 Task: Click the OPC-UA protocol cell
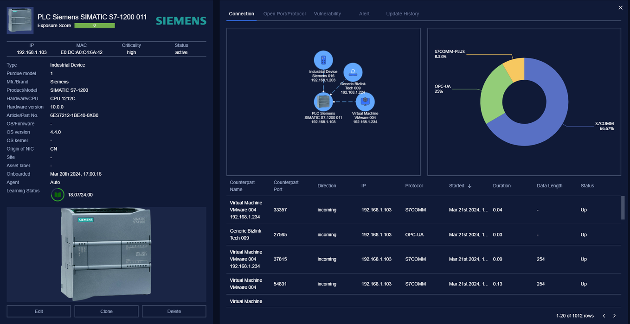tap(414, 235)
